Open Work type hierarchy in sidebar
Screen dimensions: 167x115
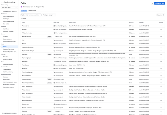9,16
